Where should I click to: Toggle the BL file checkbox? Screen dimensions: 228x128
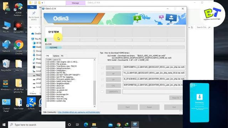click(102, 68)
